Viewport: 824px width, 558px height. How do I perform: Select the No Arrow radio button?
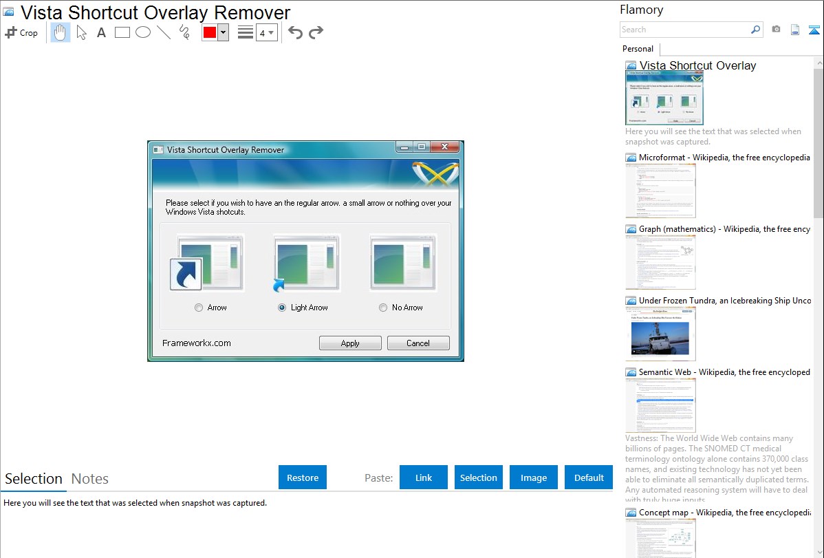coord(383,308)
